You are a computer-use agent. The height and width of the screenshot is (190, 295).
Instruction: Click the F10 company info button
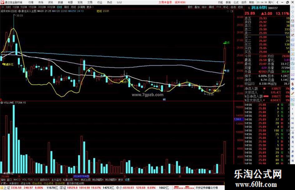pyautogui.click(x=219, y=7)
